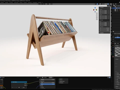Select Scene Collection in the outliner
This screenshot has height=90, width=120.
tap(117, 5)
